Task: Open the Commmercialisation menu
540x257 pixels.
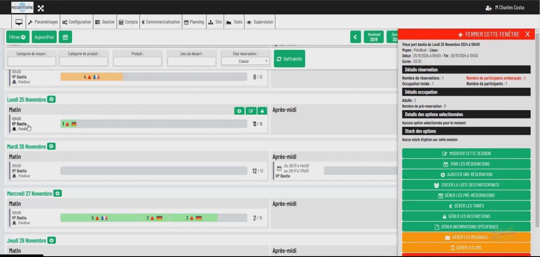Action: (161, 22)
